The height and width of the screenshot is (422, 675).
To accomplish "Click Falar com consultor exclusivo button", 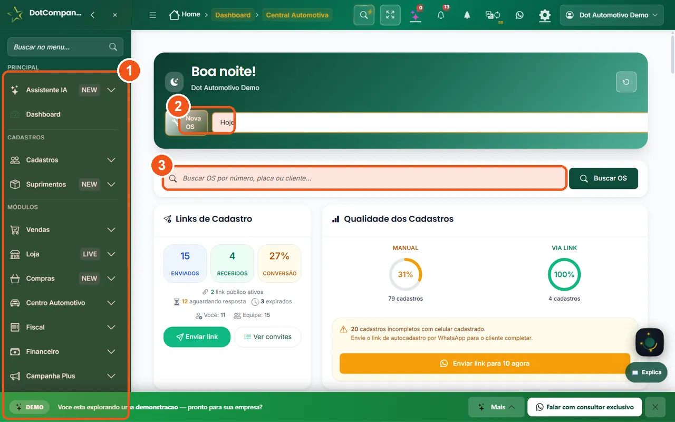I will [584, 407].
